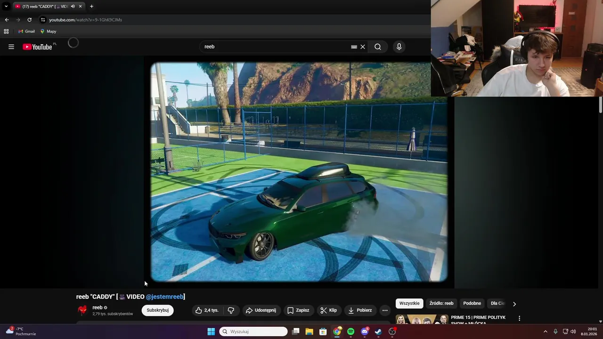Open options for PRIME 15 suggested video
Viewport: 603px width, 339px height.
[519, 319]
